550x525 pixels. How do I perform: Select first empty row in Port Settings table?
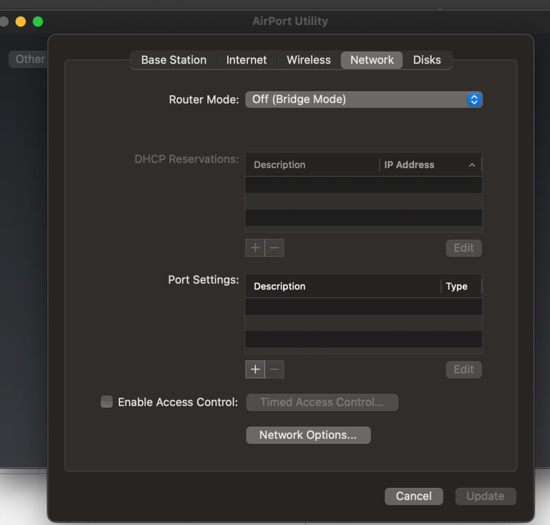[x=364, y=306]
